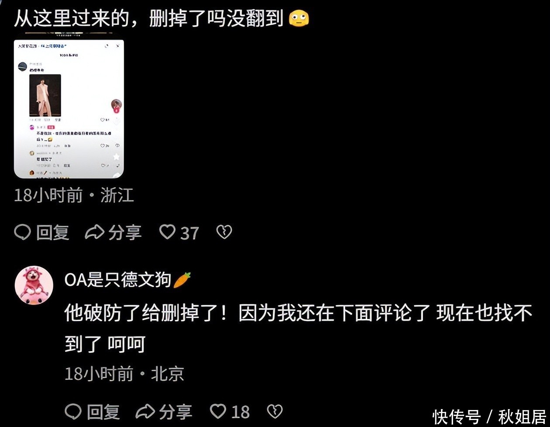Tap the broken heart next to 18

[275, 411]
